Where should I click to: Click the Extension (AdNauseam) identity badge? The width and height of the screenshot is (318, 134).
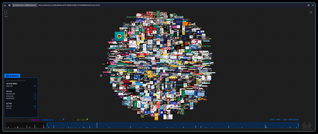[24, 5]
